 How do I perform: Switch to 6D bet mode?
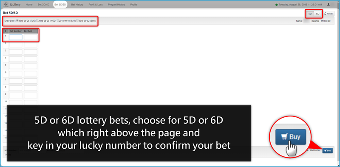[x=317, y=14]
